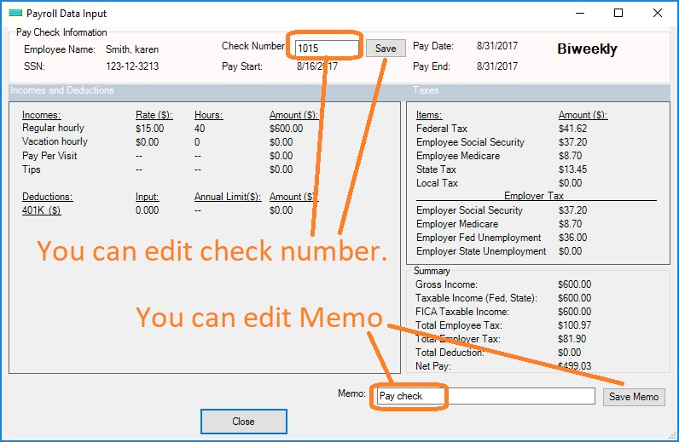This screenshot has height=442, width=679.
Task: Click the Save Memo button
Action: click(633, 397)
